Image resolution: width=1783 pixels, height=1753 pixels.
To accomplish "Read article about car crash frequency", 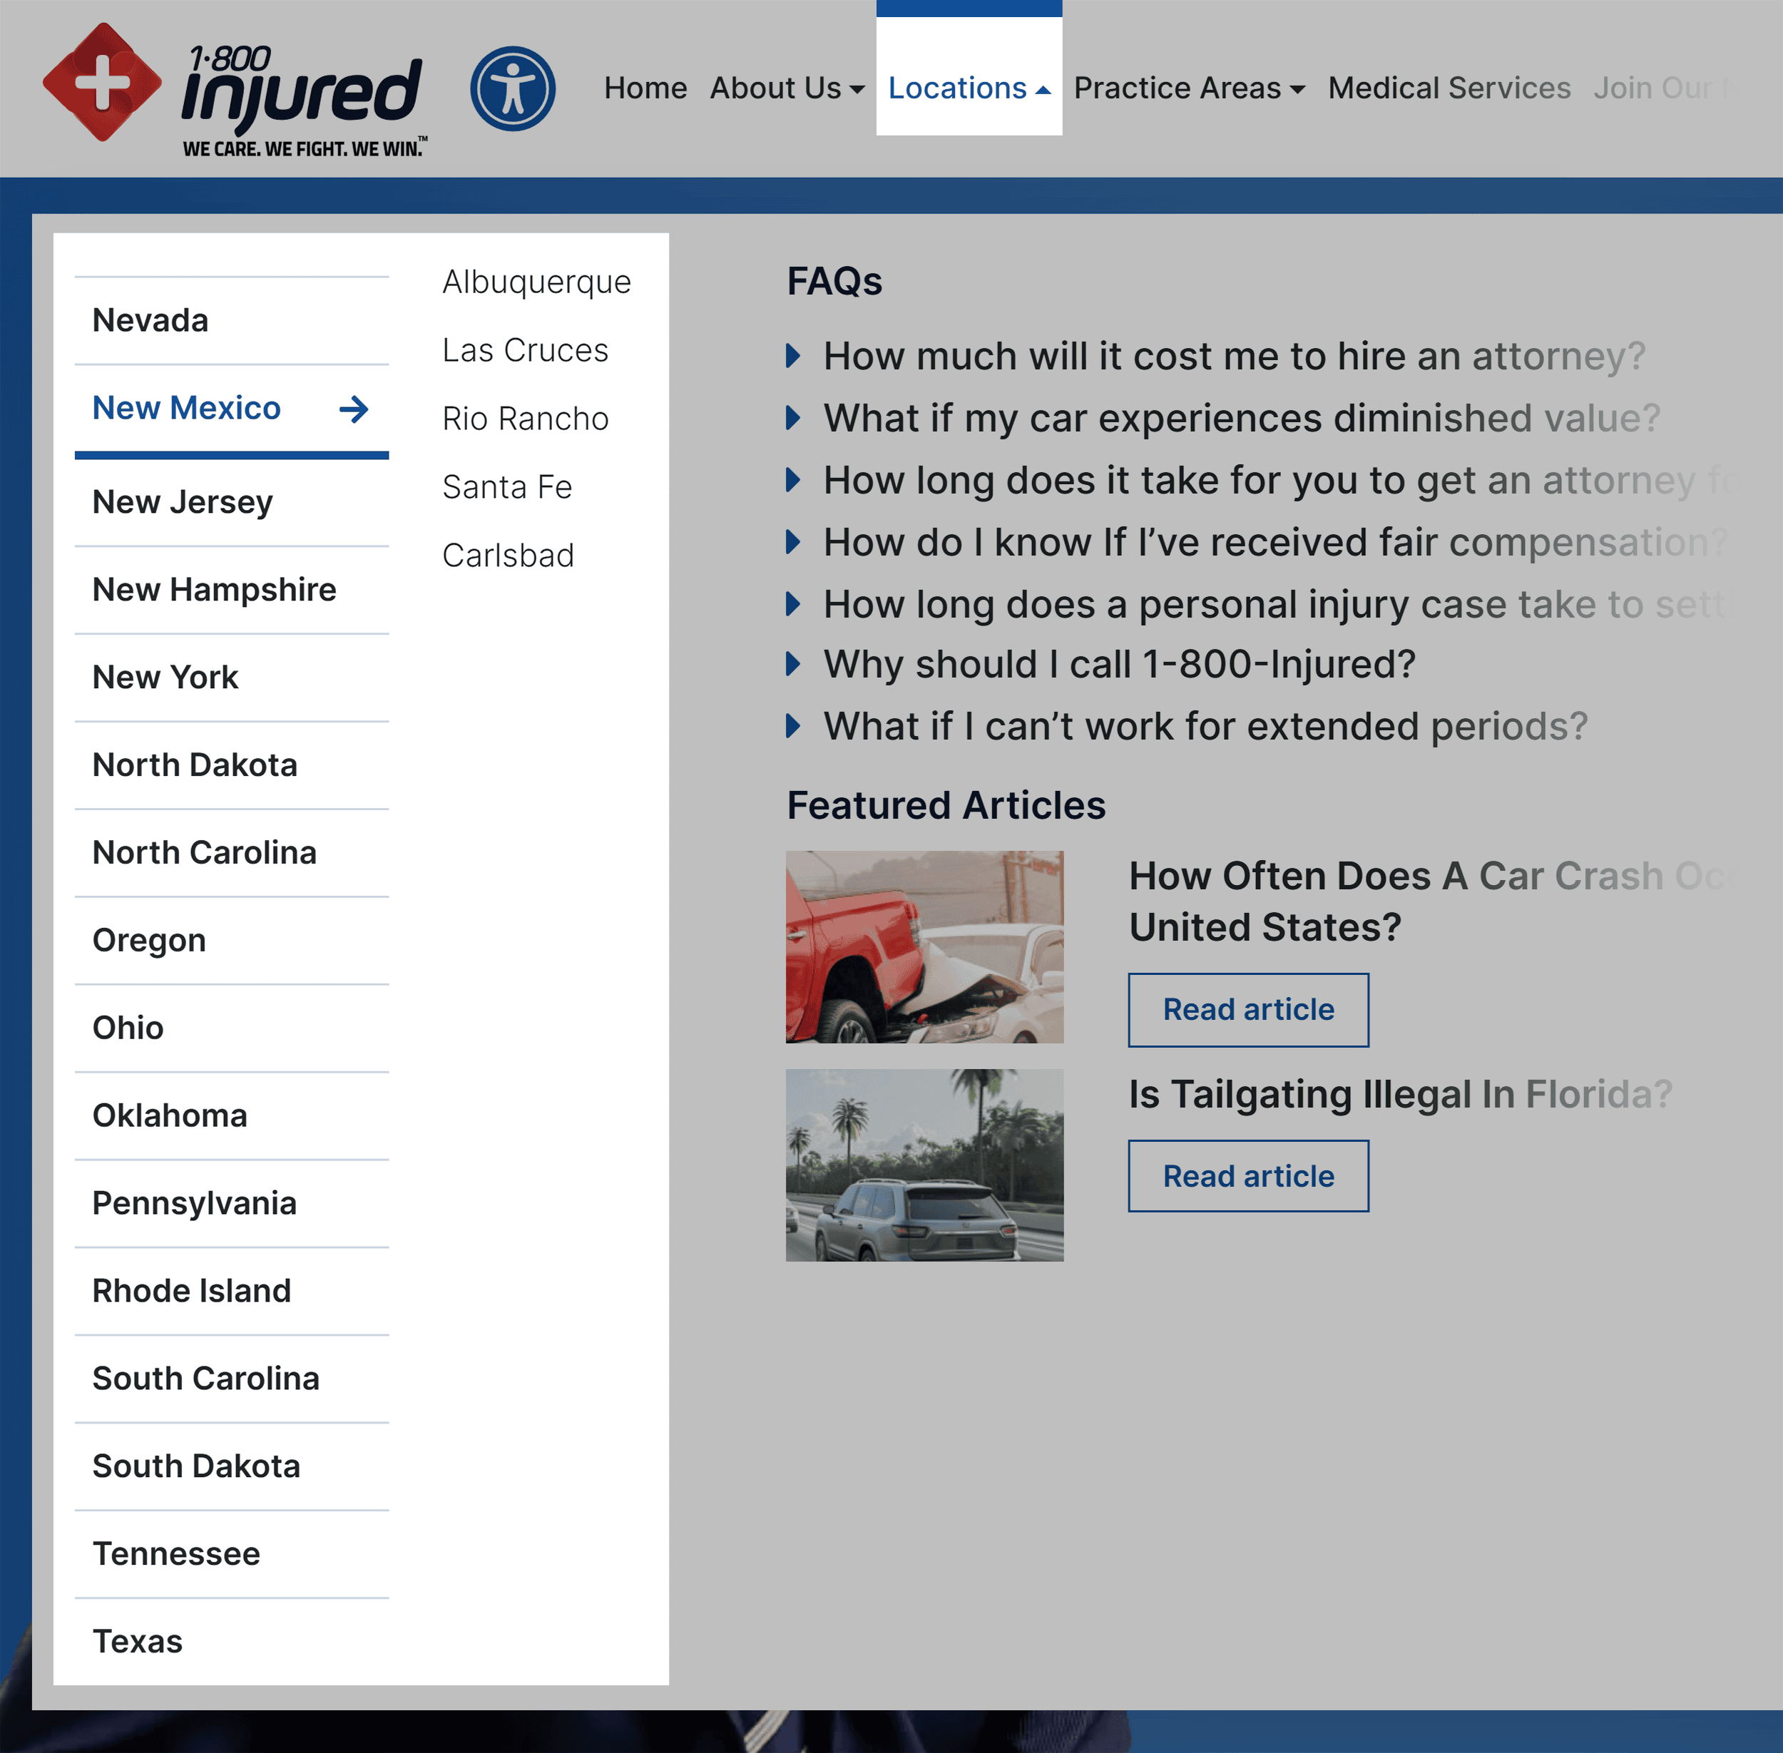I will click(x=1248, y=1009).
